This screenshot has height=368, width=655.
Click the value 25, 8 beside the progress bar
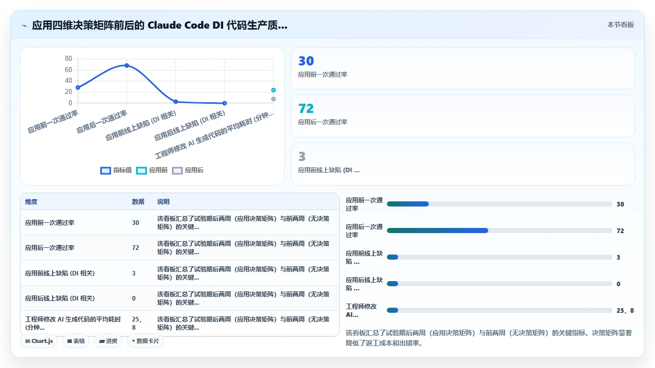coord(625,310)
